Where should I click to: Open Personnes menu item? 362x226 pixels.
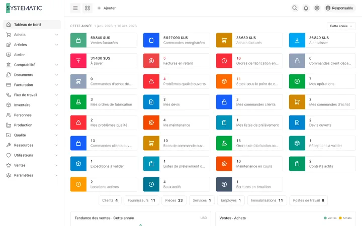(32, 115)
